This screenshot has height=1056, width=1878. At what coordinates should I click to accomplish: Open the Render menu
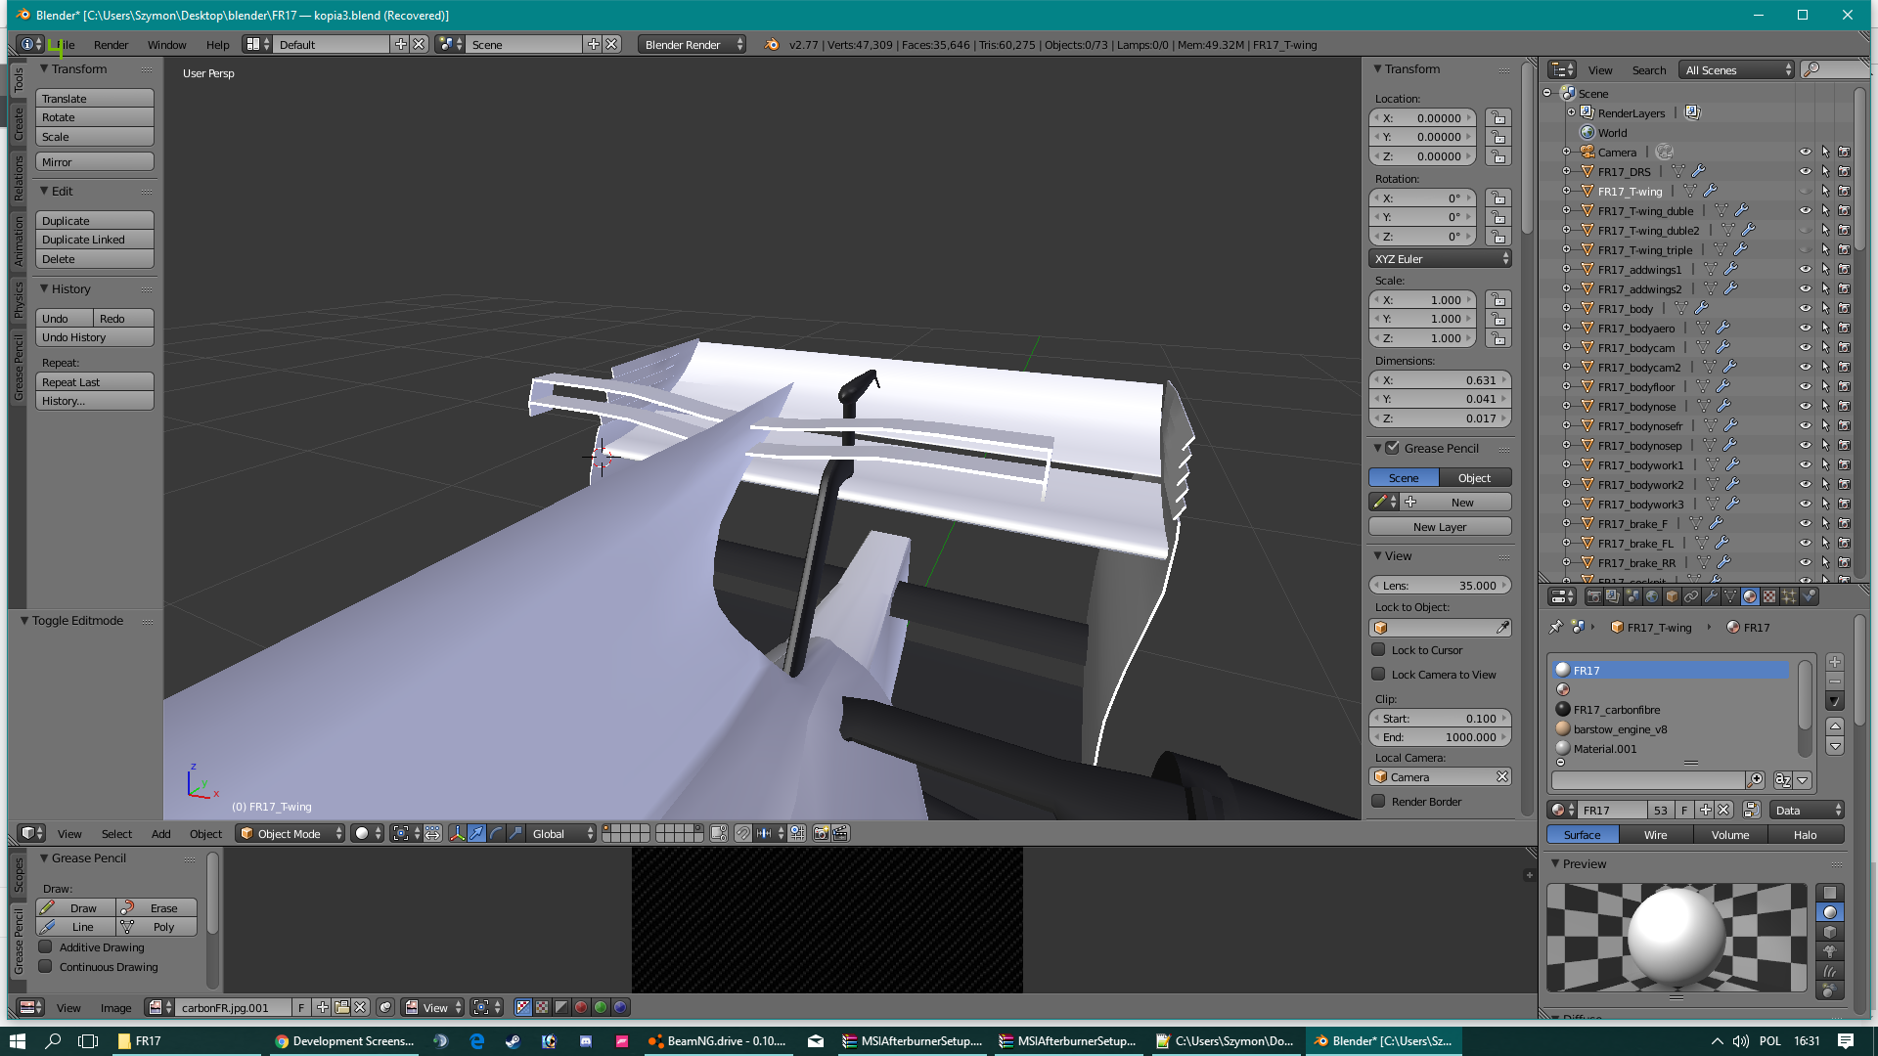point(111,45)
